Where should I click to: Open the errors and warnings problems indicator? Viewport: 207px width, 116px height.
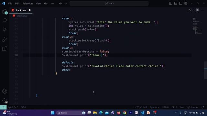click(13, 107)
